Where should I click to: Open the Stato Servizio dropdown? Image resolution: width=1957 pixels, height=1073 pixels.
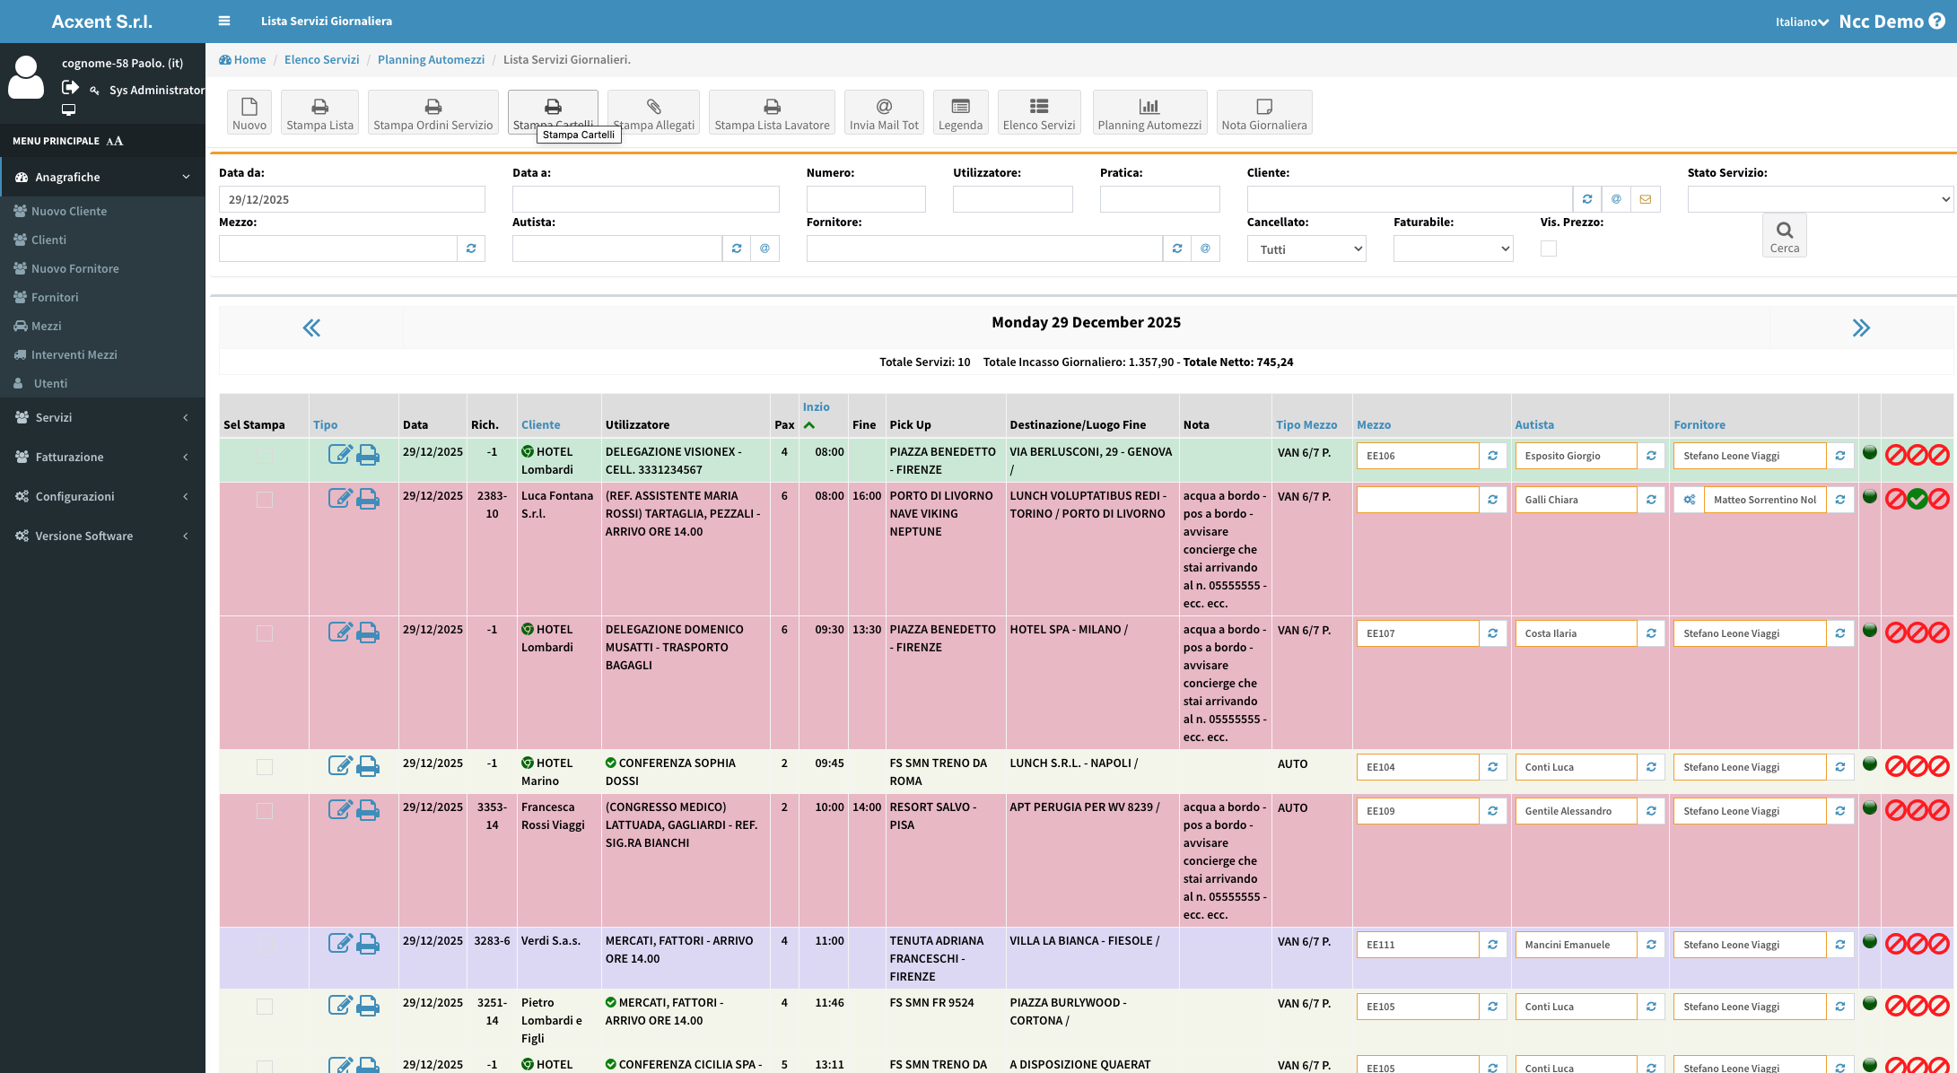tap(1820, 199)
